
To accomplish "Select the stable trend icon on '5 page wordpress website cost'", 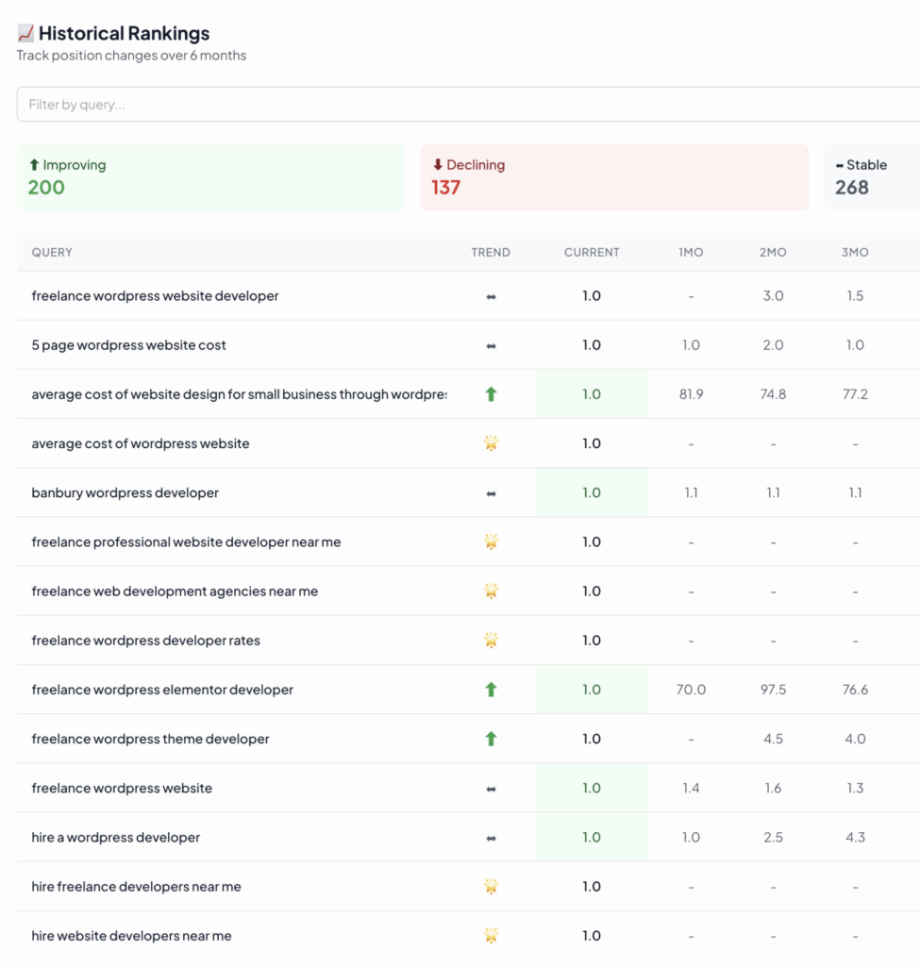I will (x=491, y=344).
